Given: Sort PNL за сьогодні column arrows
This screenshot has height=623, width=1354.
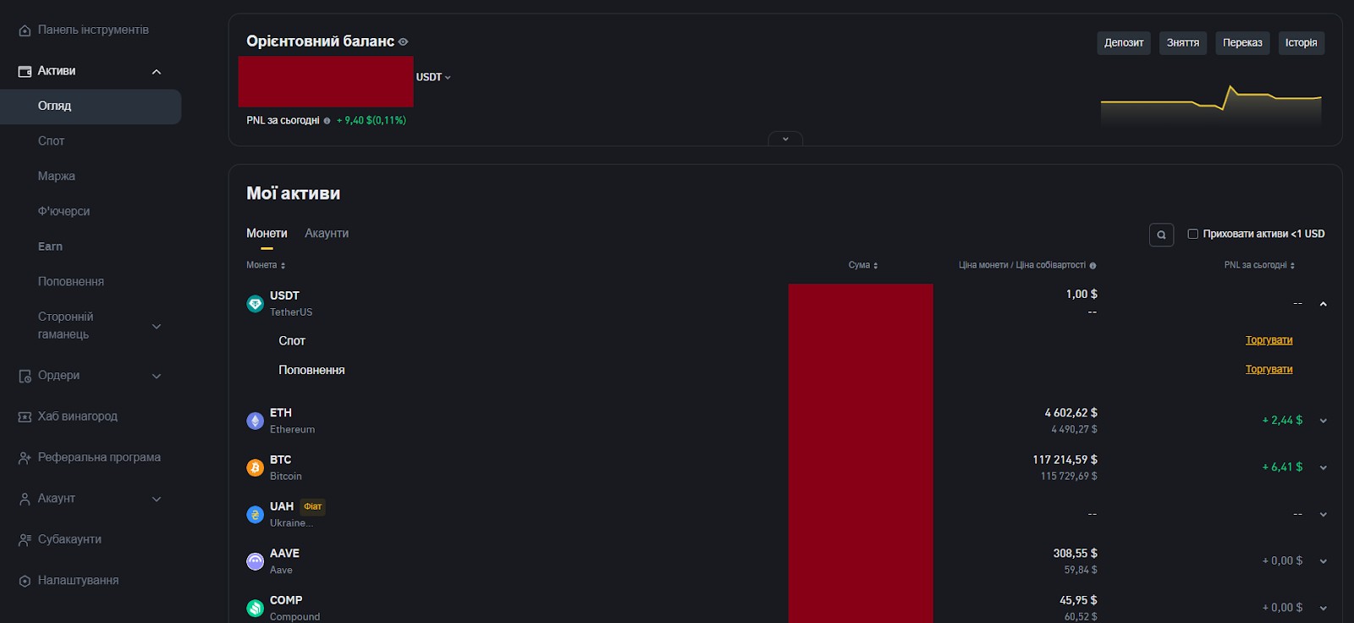Looking at the screenshot, I should click(1292, 266).
